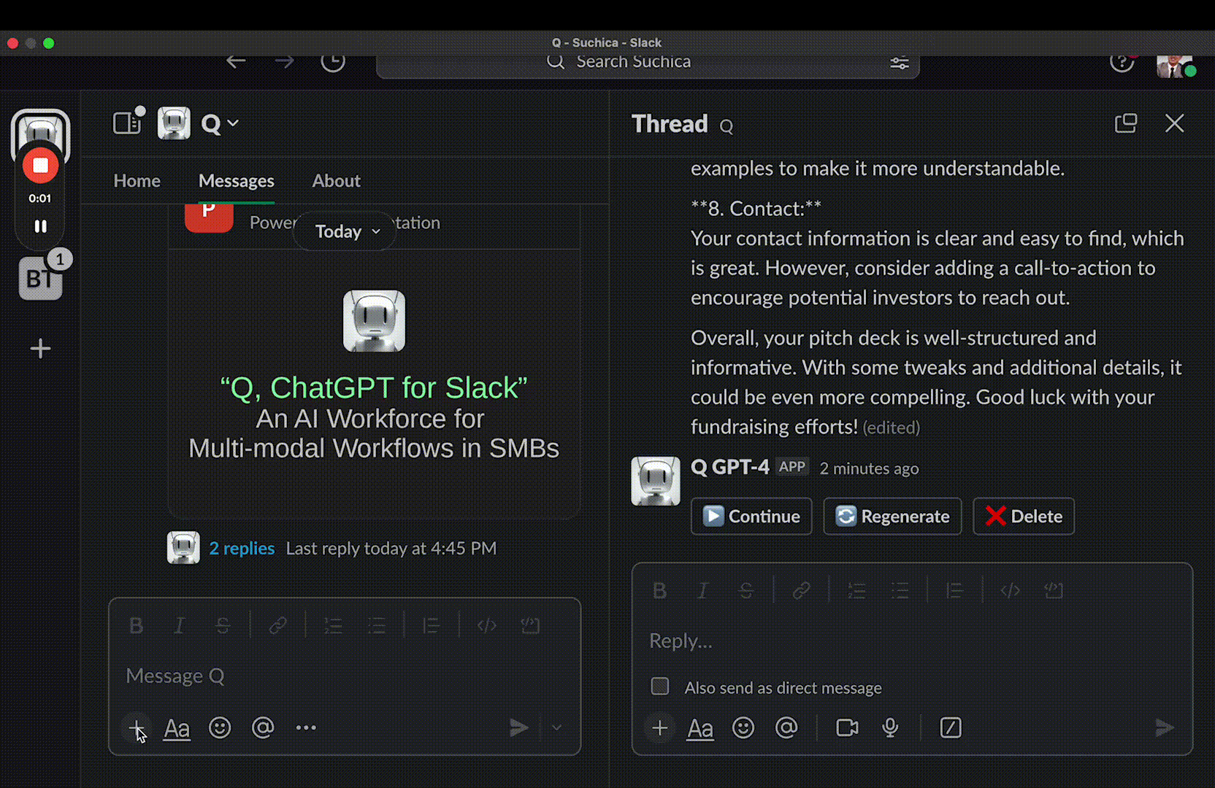Switch to the About tab

tap(336, 181)
